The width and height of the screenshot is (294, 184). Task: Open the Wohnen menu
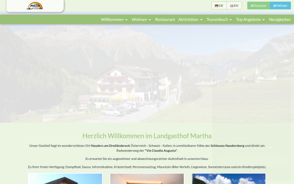[141, 20]
